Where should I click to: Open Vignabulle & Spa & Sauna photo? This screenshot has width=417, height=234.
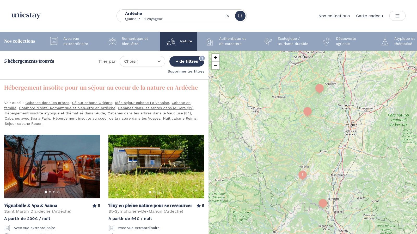coord(52,166)
